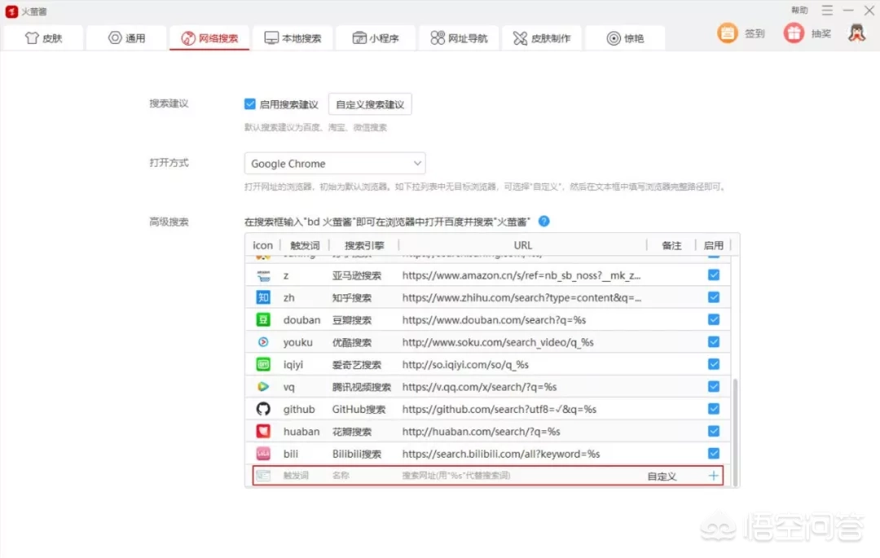Click the 花瓣搜索 Huaban icon
The width and height of the screenshot is (880, 558).
(x=263, y=431)
